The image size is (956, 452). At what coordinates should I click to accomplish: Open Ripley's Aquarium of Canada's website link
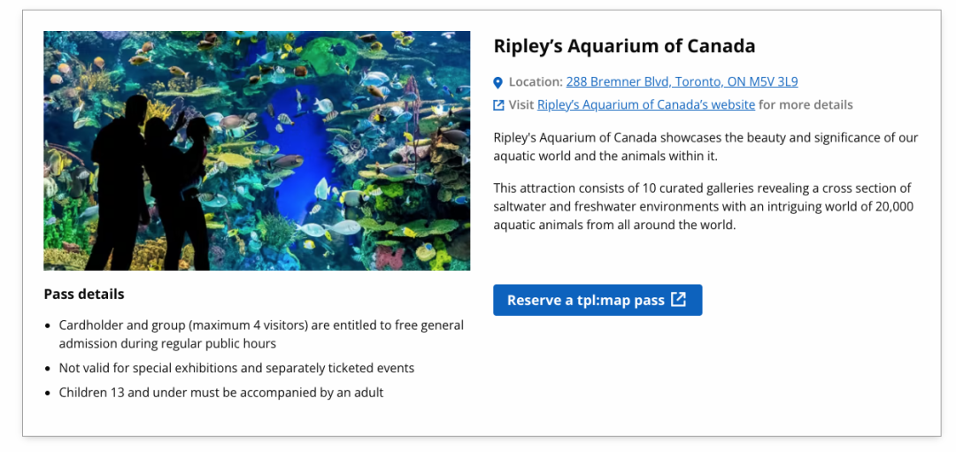pyautogui.click(x=645, y=104)
